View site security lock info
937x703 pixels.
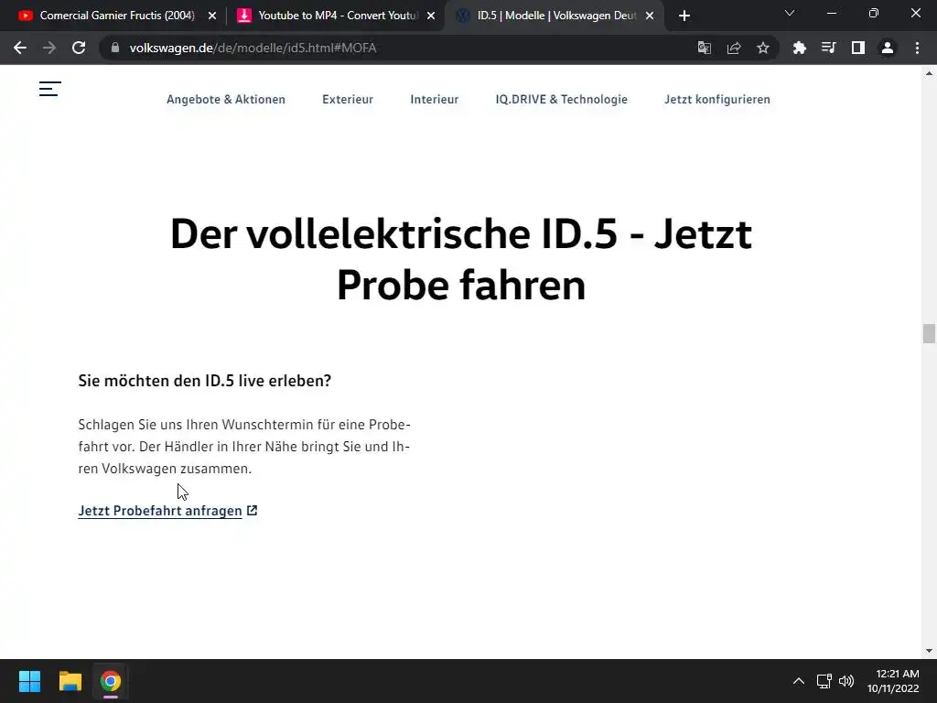(115, 48)
